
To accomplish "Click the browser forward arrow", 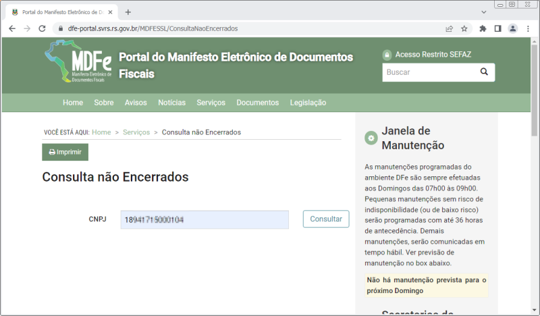I will (27, 28).
